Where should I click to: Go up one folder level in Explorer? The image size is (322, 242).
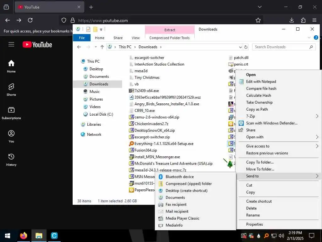click(102, 47)
